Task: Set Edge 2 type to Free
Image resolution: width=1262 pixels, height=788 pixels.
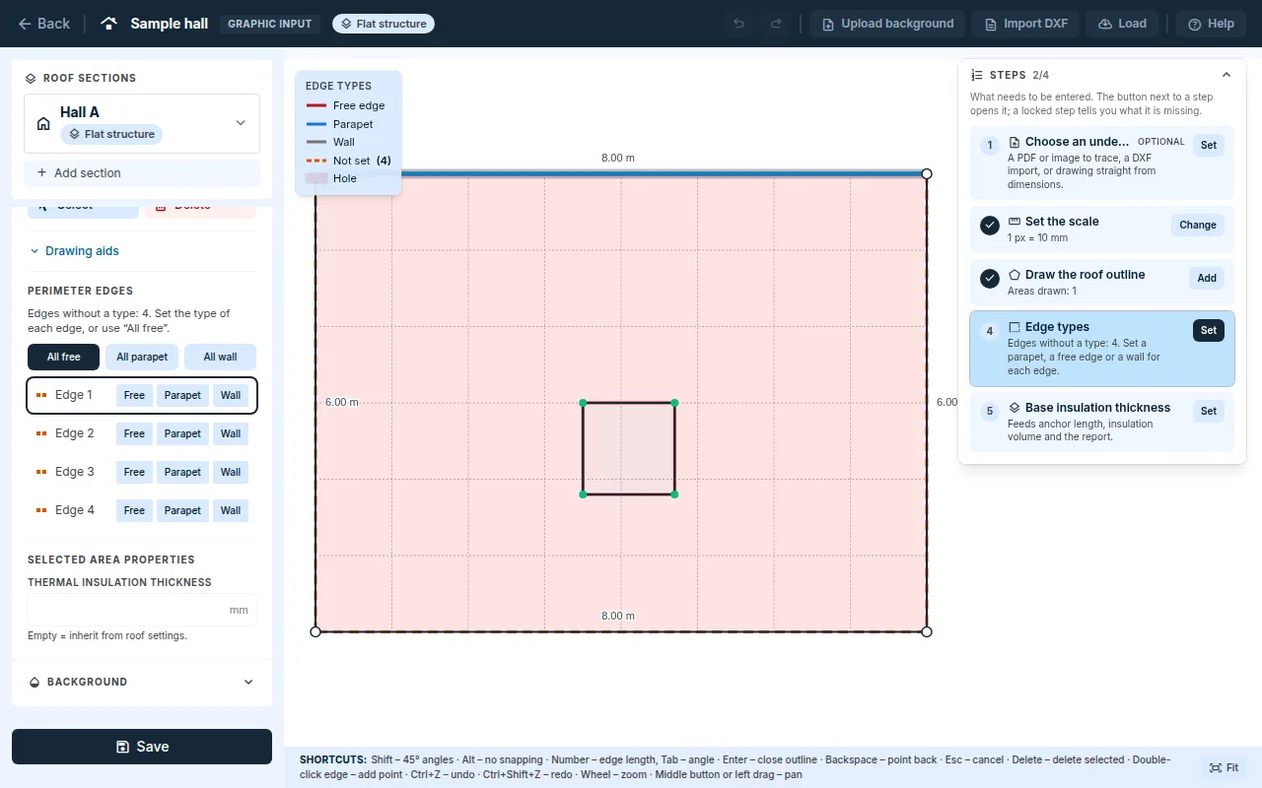Action: (x=134, y=433)
